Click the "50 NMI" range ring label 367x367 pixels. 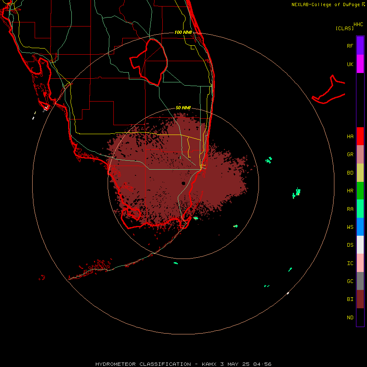[183, 108]
